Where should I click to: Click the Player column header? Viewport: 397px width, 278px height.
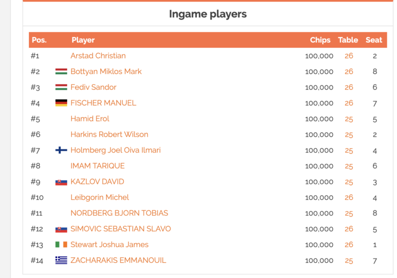click(x=83, y=40)
